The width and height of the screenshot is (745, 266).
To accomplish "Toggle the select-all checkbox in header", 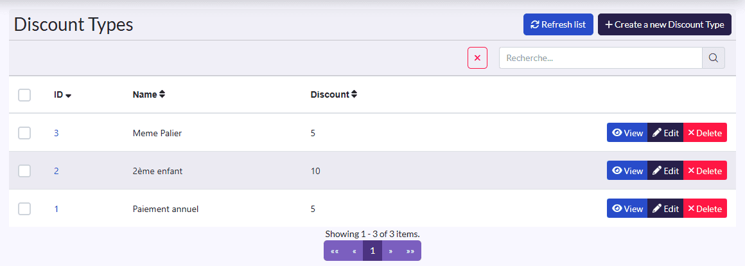I will 24,95.
